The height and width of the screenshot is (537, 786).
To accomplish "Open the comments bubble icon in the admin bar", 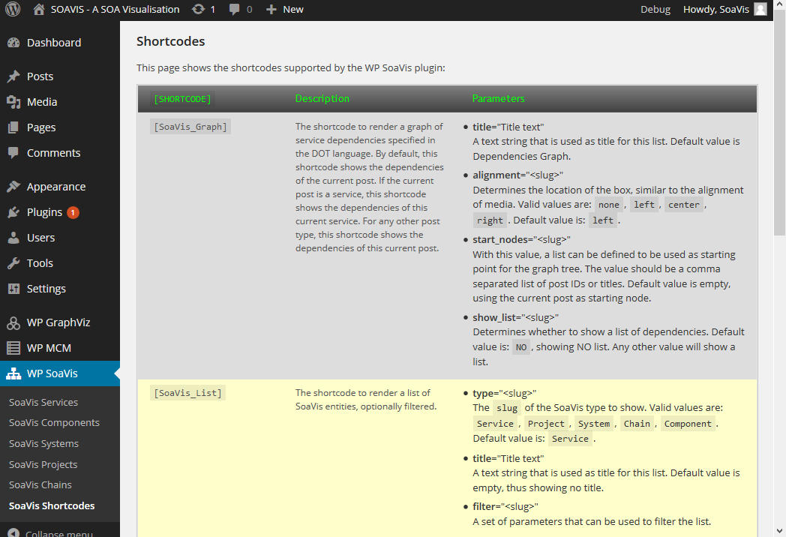I will tap(234, 10).
